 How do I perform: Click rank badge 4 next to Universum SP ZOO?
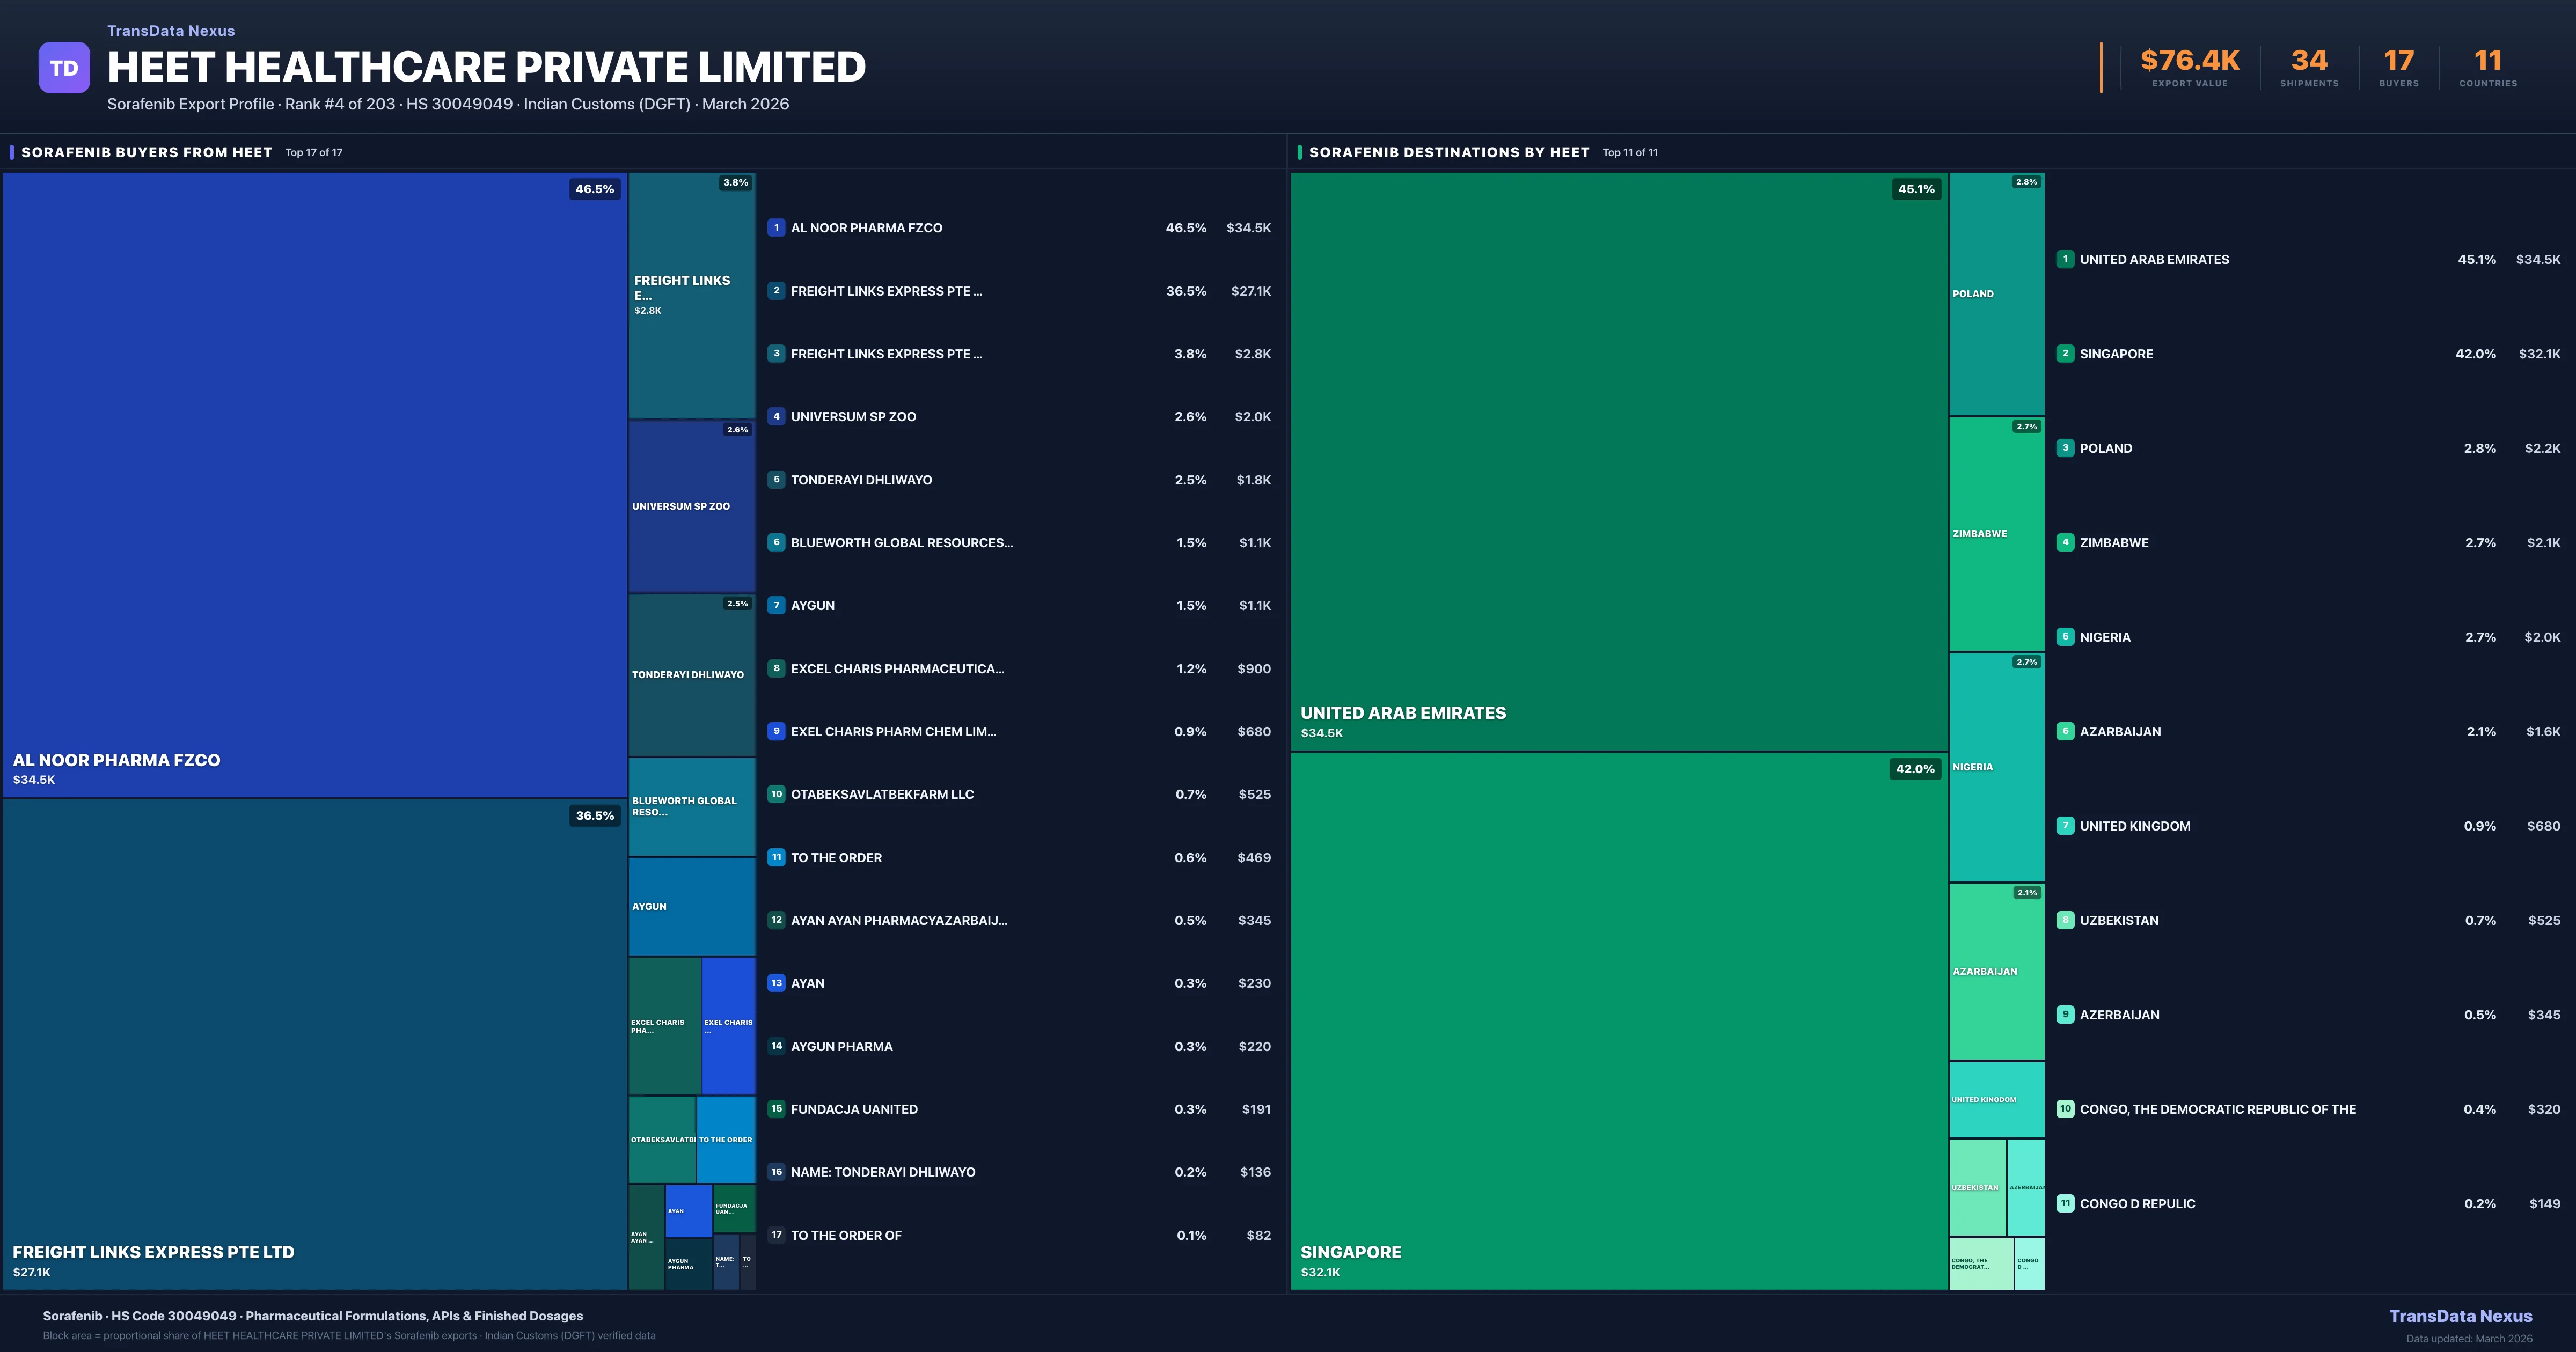tap(776, 417)
